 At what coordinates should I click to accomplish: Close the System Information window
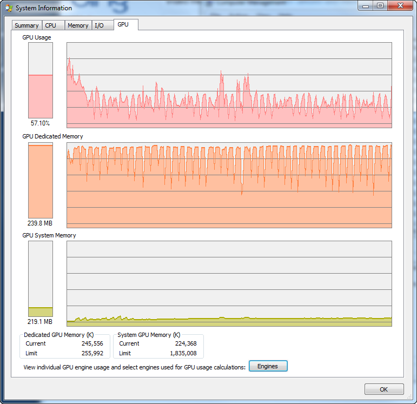[400, 5]
